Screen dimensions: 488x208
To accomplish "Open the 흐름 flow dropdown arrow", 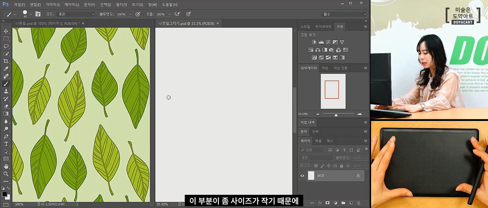I will coord(170,14).
